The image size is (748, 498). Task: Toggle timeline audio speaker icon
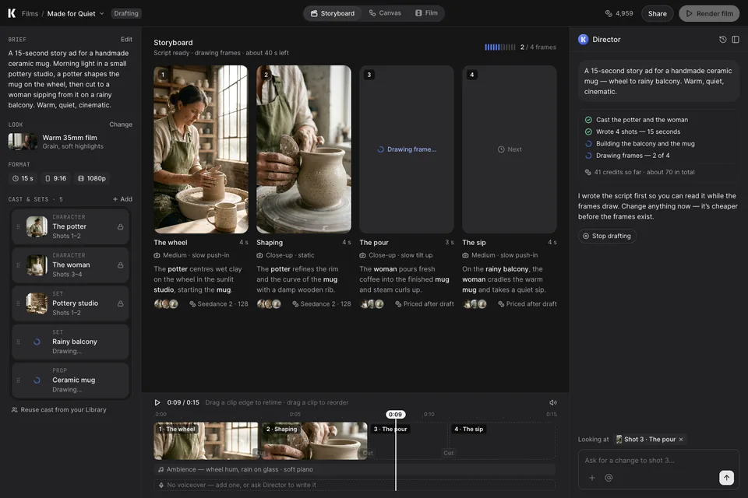click(x=553, y=403)
